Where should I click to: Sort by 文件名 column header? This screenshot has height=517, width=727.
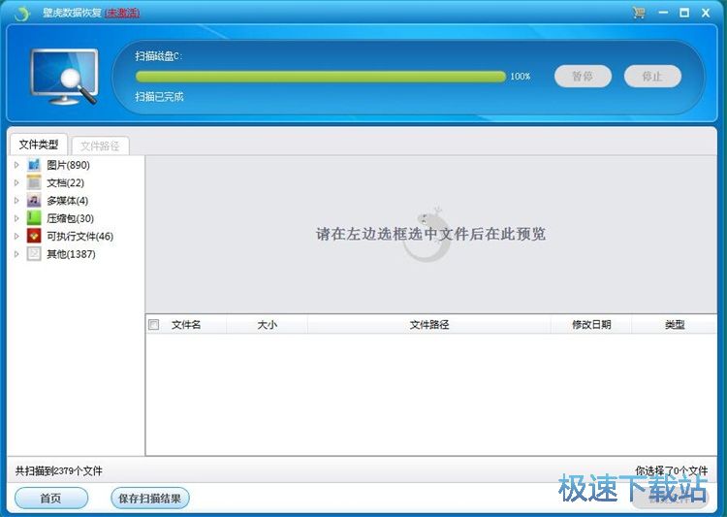186,324
